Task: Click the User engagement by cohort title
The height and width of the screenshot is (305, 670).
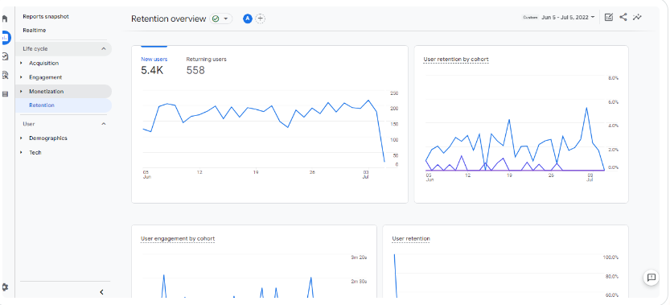Action: pyautogui.click(x=178, y=239)
